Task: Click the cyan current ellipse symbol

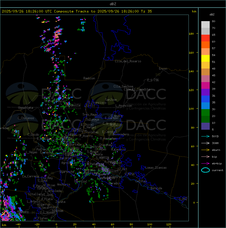Action: [x=205, y=170]
